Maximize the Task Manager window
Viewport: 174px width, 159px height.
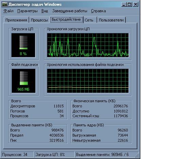pos(129,4)
